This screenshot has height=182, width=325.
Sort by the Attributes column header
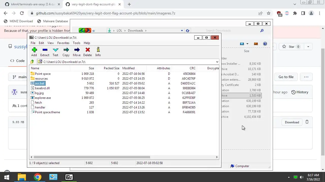click(159, 68)
